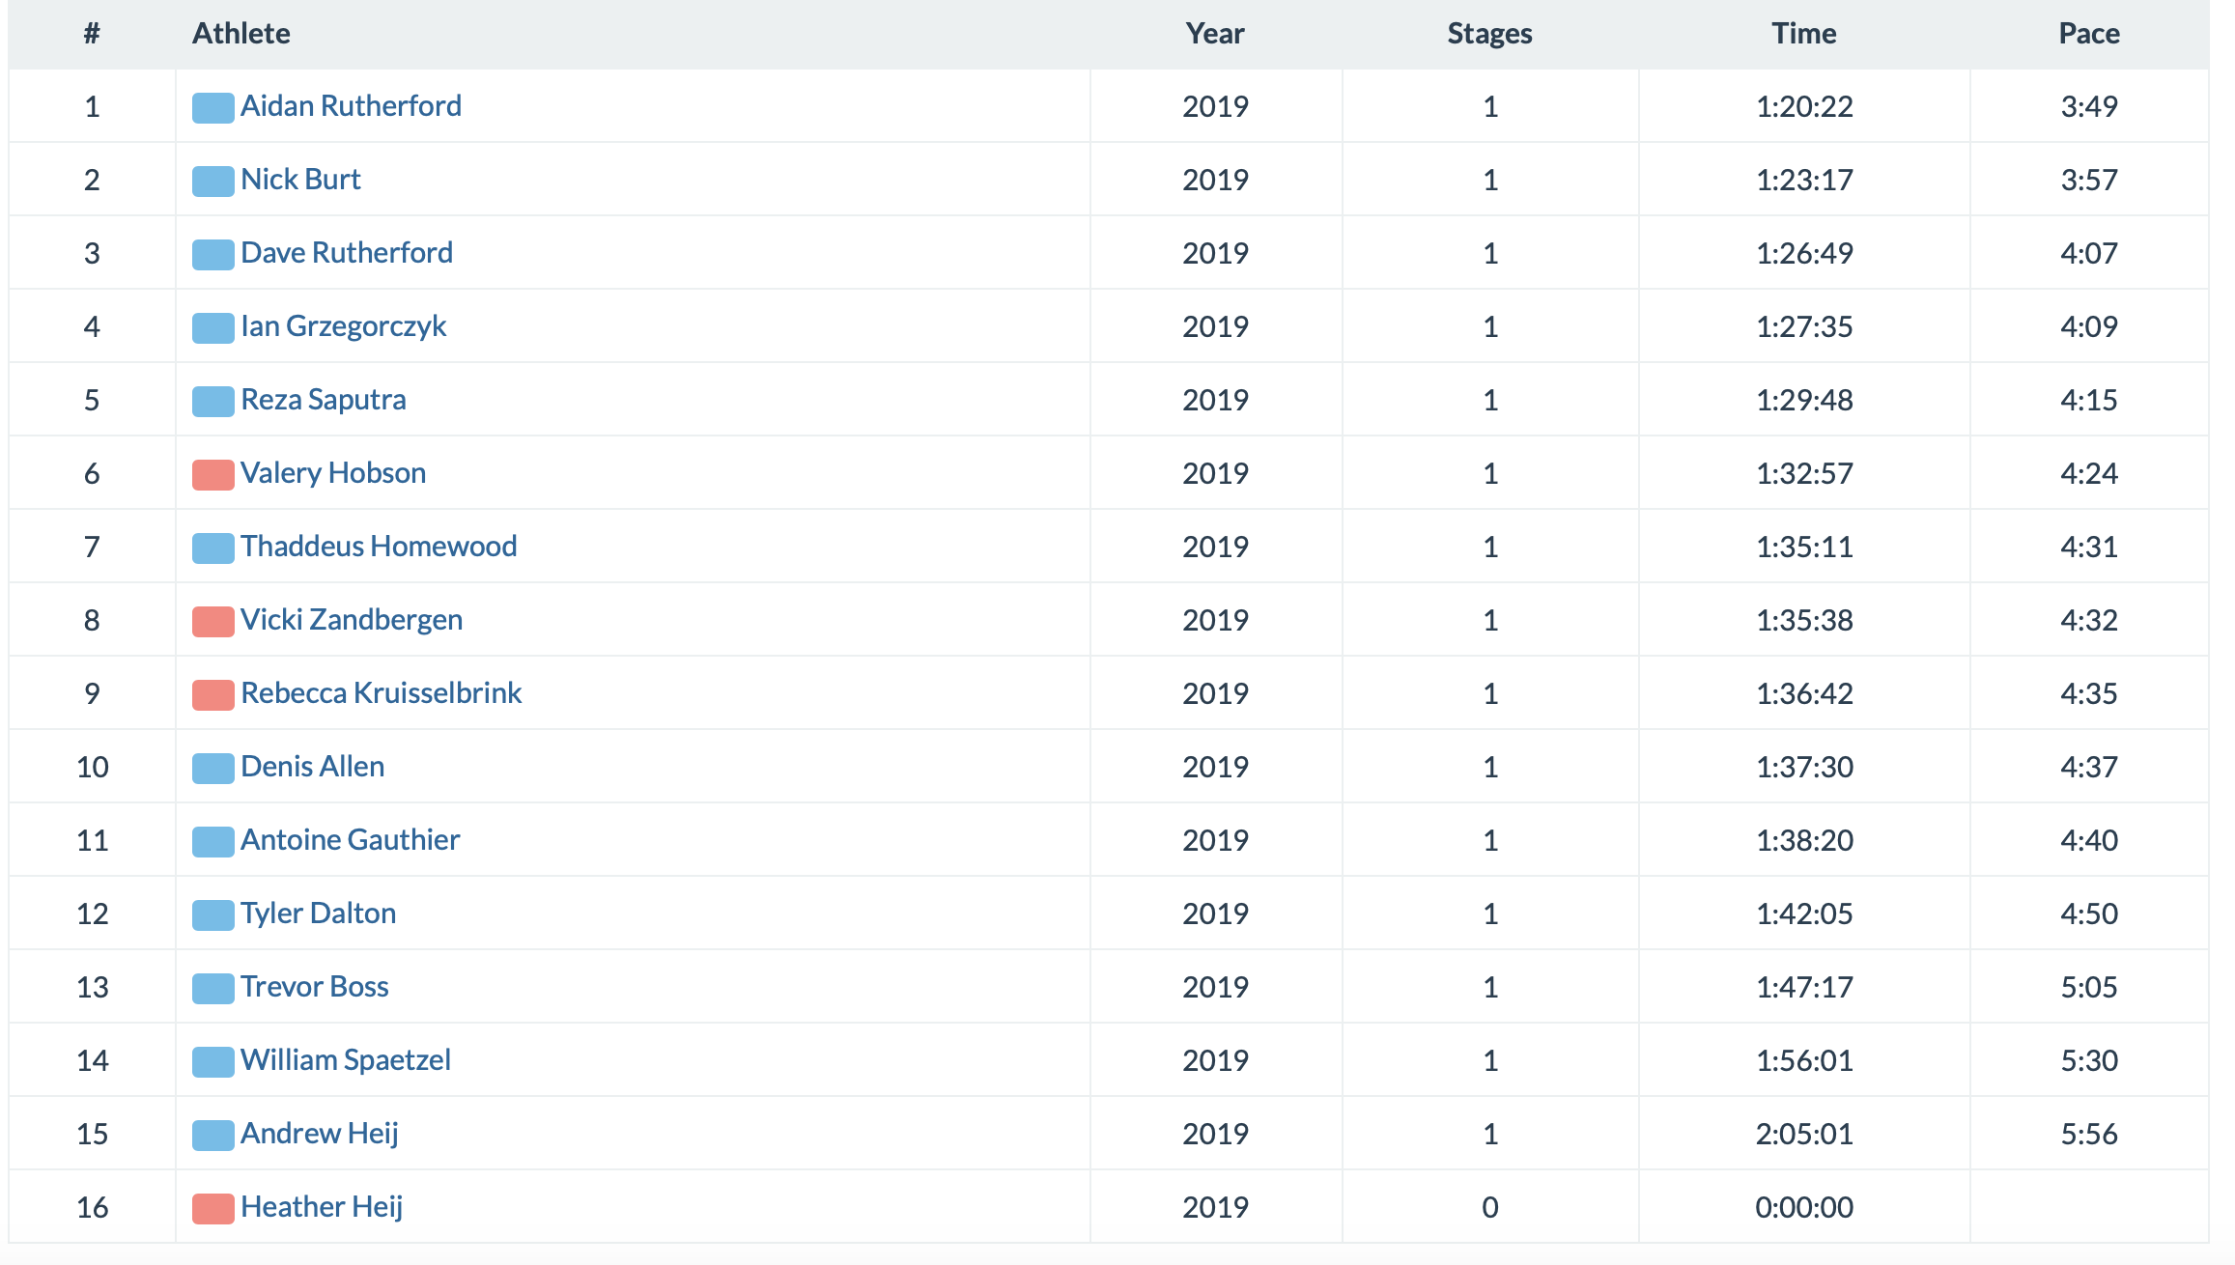
Task: Open Reza Saputra's athlete profile link
Action: [x=324, y=400]
